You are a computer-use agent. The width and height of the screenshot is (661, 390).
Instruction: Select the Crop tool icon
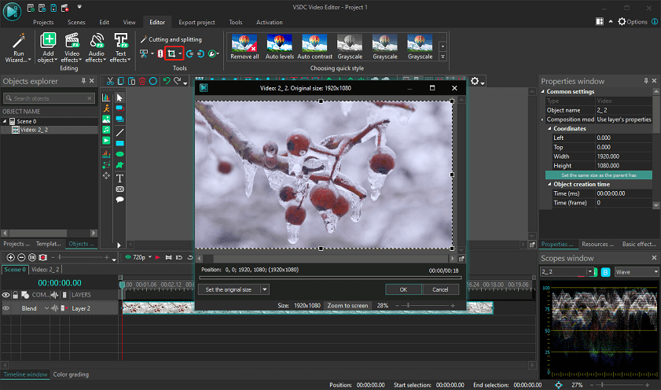[x=171, y=53]
